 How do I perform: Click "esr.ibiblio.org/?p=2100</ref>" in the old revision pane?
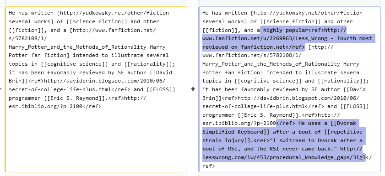[x=55, y=107]
